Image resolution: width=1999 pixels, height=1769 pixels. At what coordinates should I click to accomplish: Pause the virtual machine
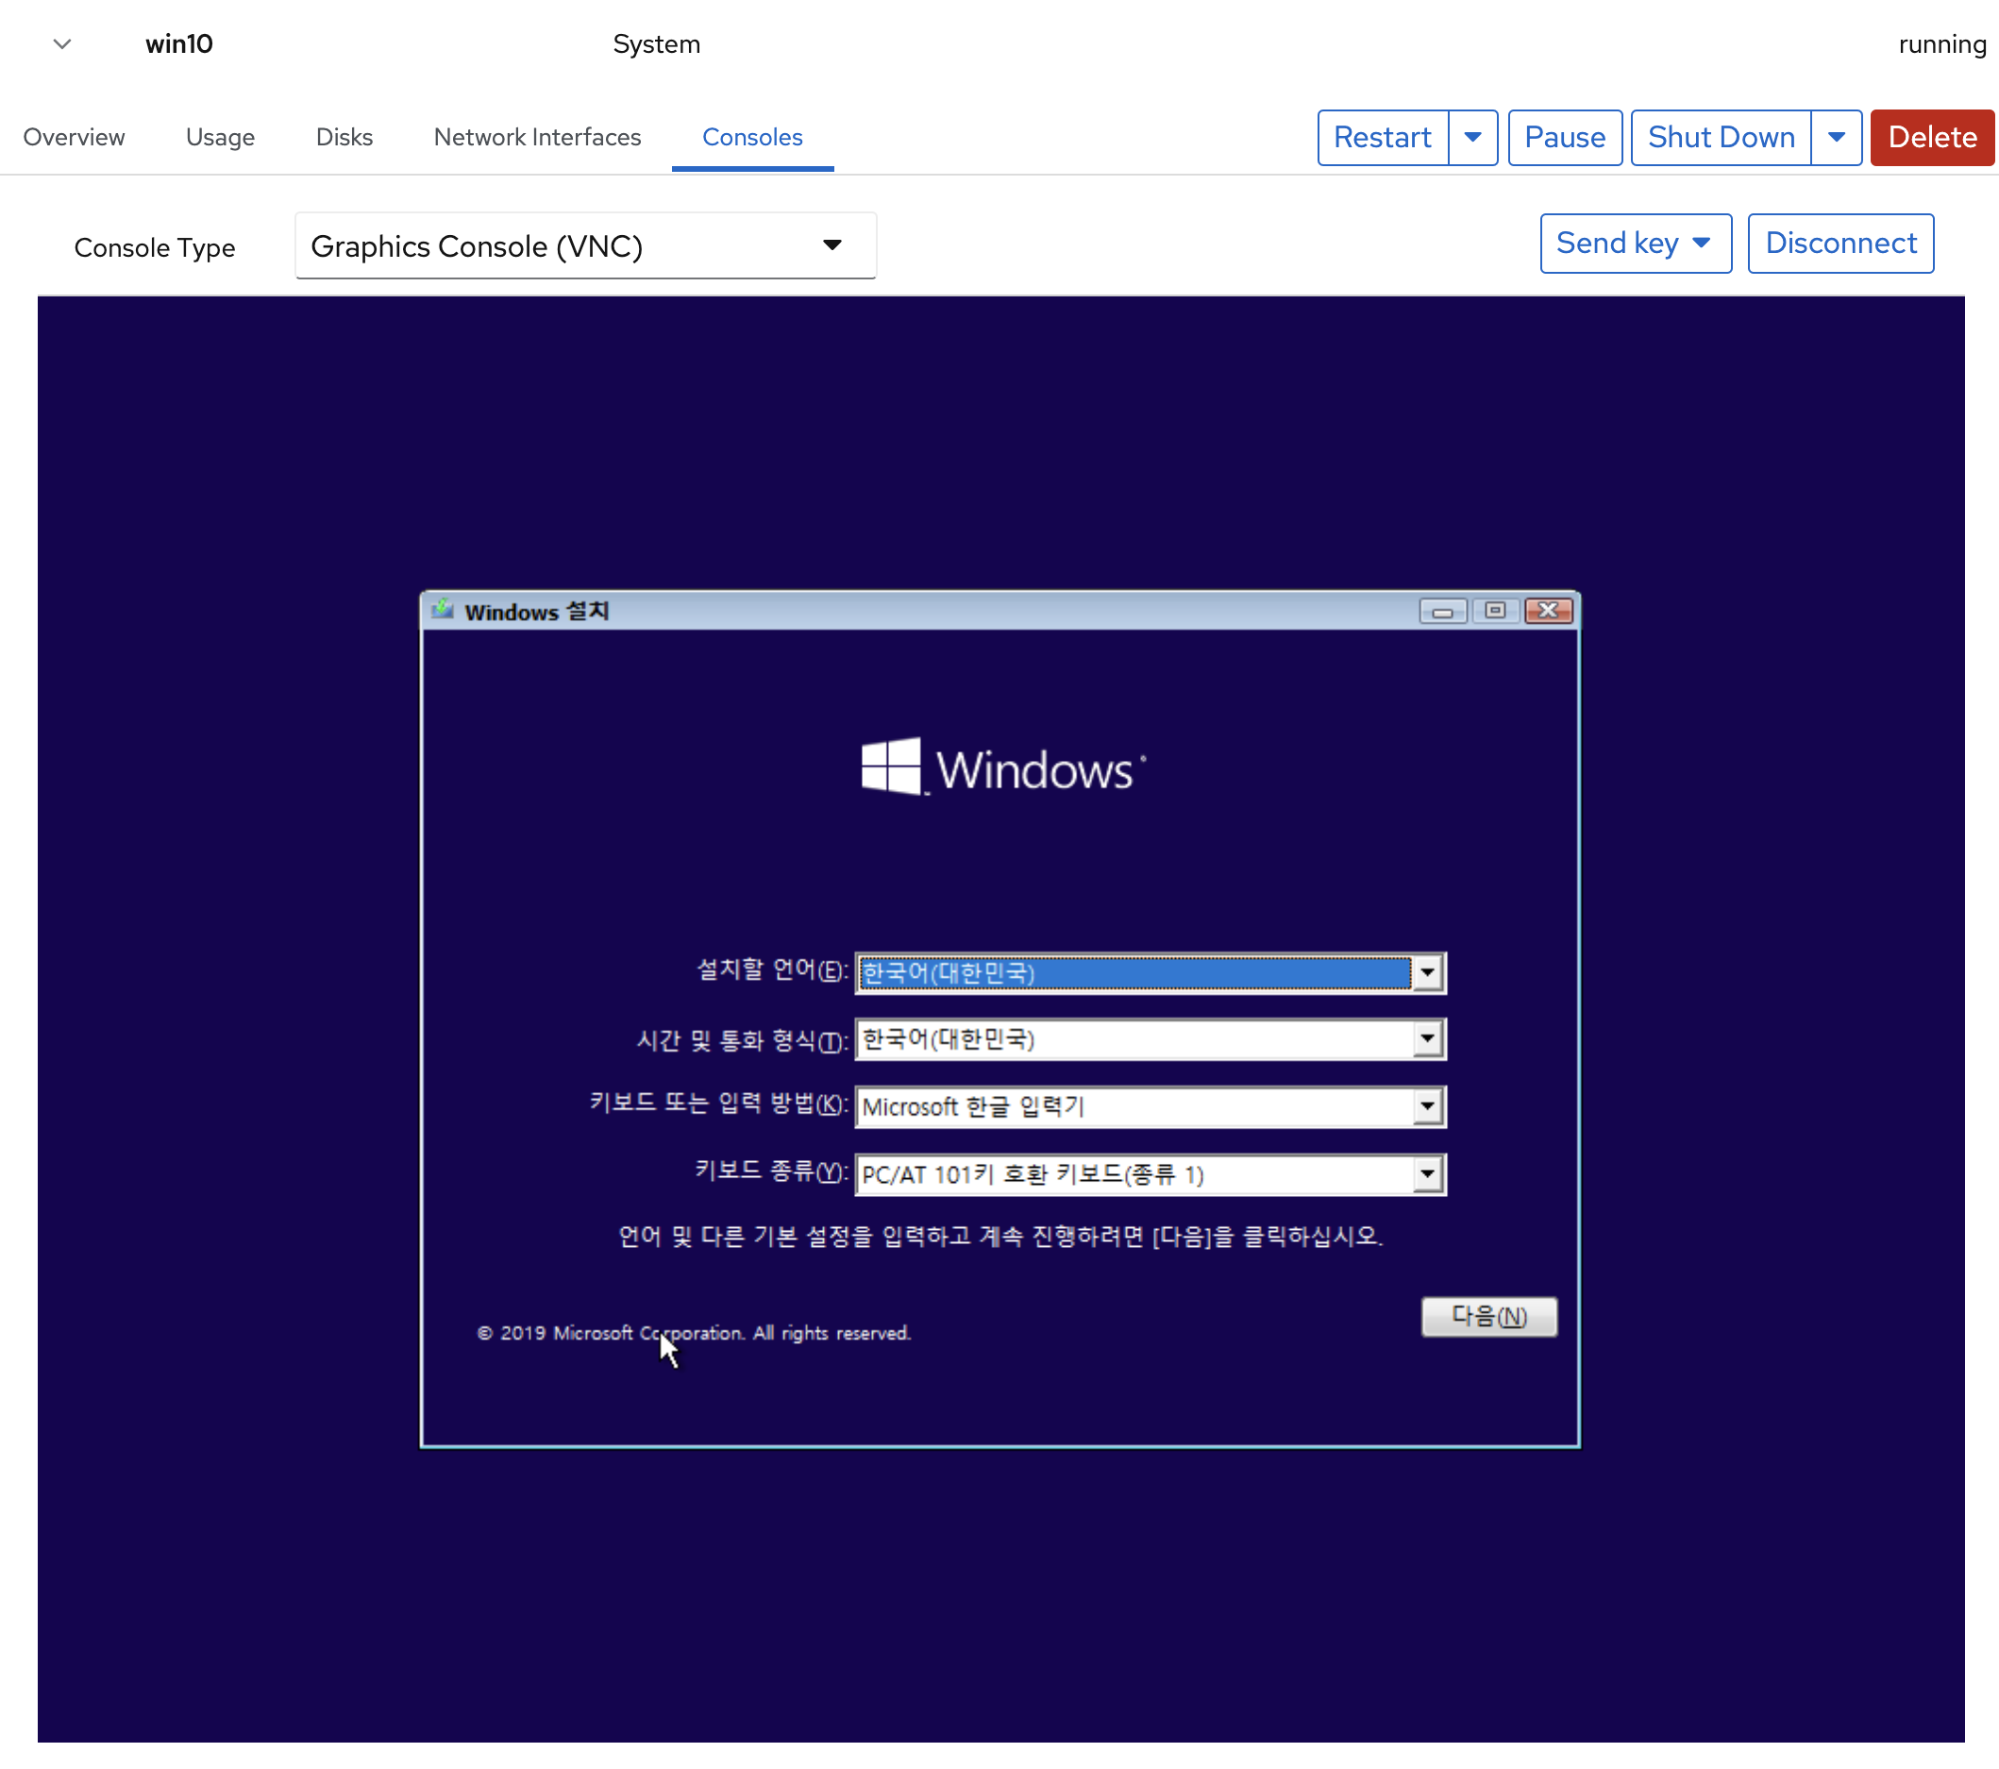(1564, 137)
